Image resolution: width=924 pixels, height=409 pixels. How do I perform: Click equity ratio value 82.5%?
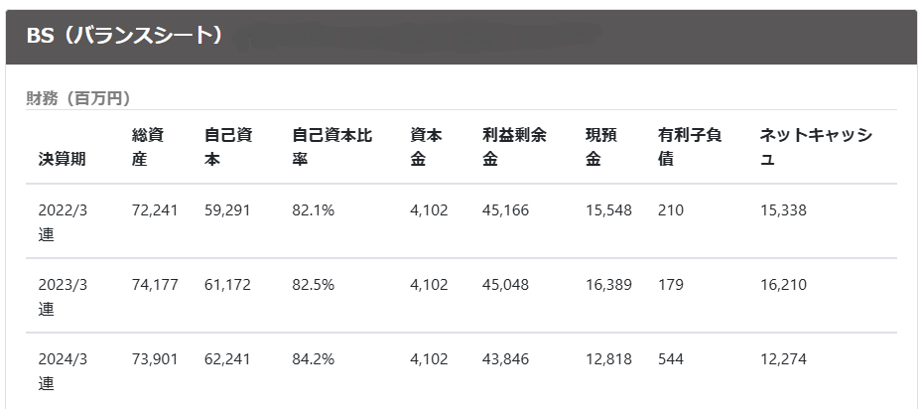point(314,285)
